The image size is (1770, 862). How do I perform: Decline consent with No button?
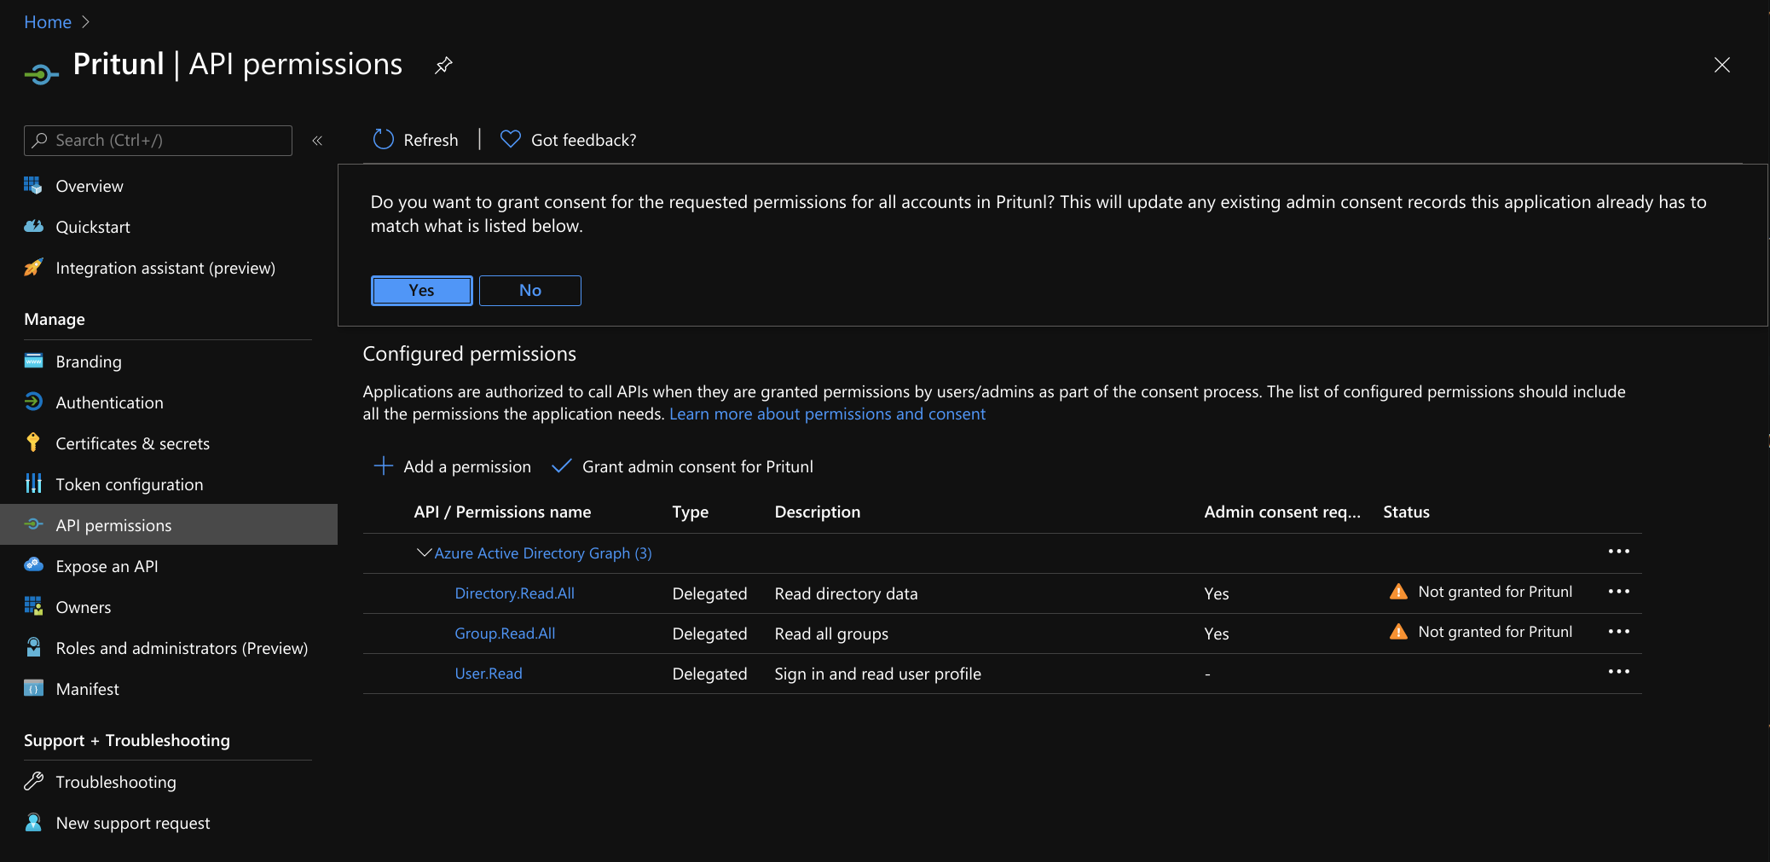click(530, 291)
